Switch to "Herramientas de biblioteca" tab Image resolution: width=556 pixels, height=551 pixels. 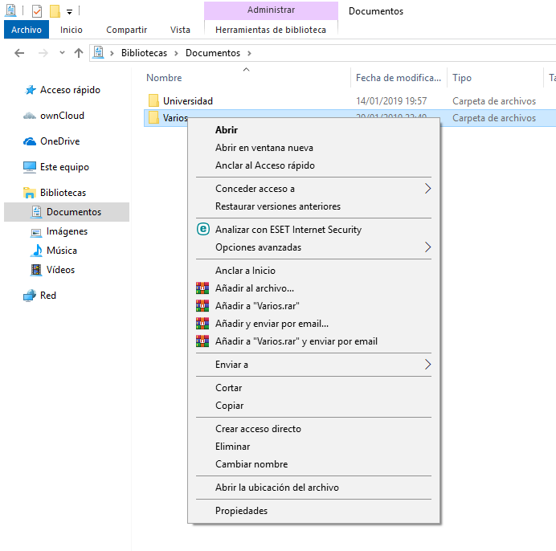(x=271, y=30)
